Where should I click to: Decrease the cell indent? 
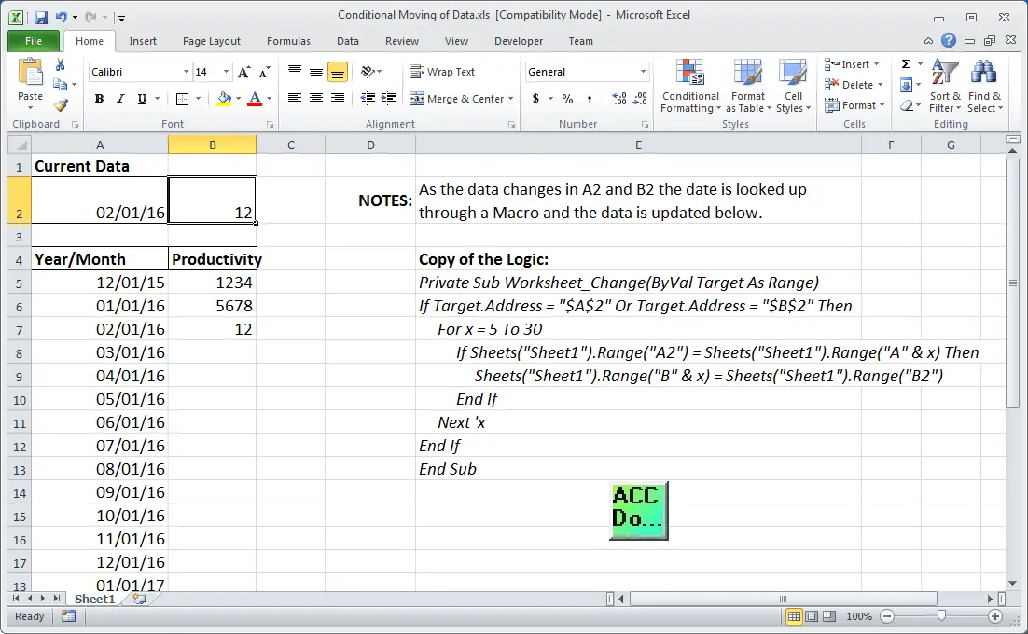point(368,99)
